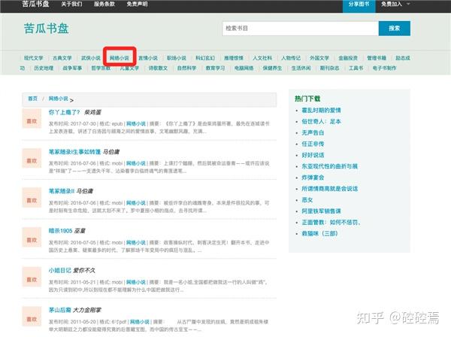Open the book 笔冢随录I生事如转蓬
The image size is (451, 337).
point(74,152)
